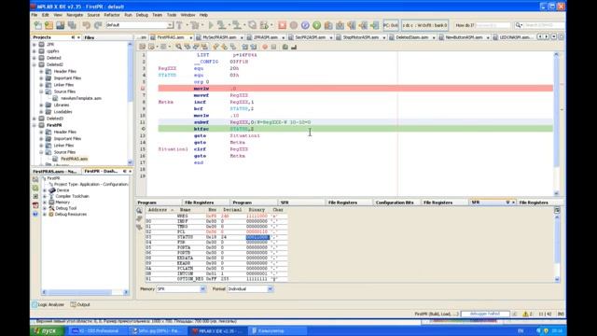Open the Output panel button
Screen dimensions: 597x336
[80, 305]
